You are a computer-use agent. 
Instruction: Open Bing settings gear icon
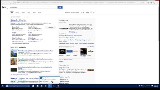(94, 12)
